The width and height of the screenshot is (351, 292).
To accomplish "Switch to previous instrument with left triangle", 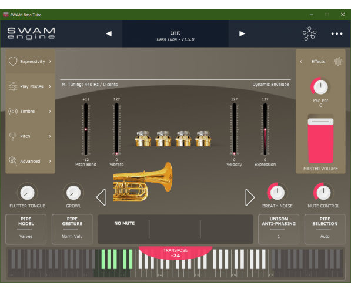I will pyautogui.click(x=101, y=197).
